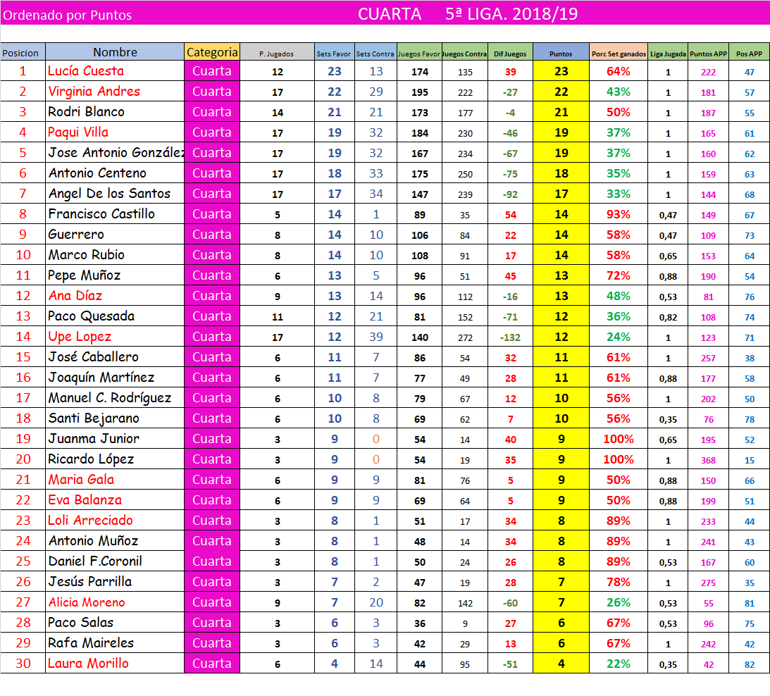
Task: Select the name 'Manuel C. Rodríguez'
Action: 109,398
